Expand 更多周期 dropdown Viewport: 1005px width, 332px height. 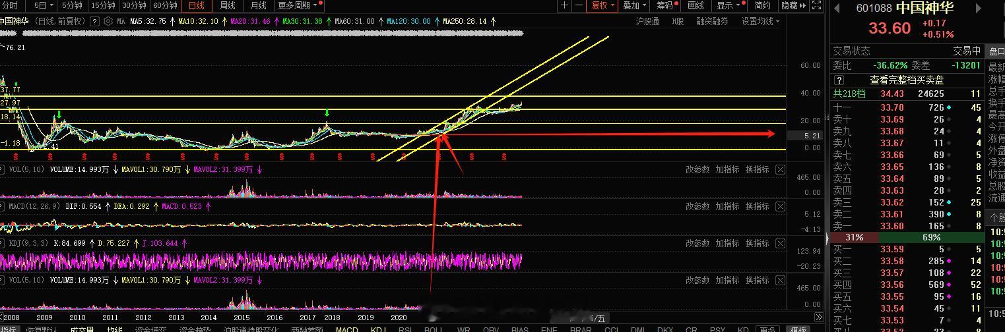tap(300, 5)
